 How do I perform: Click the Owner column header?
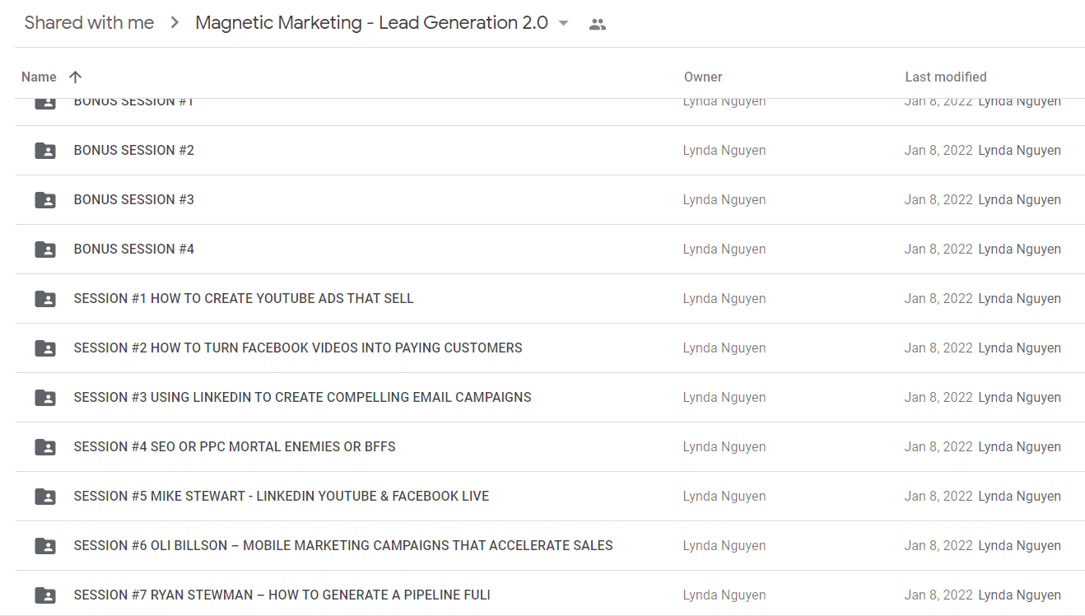pos(703,77)
